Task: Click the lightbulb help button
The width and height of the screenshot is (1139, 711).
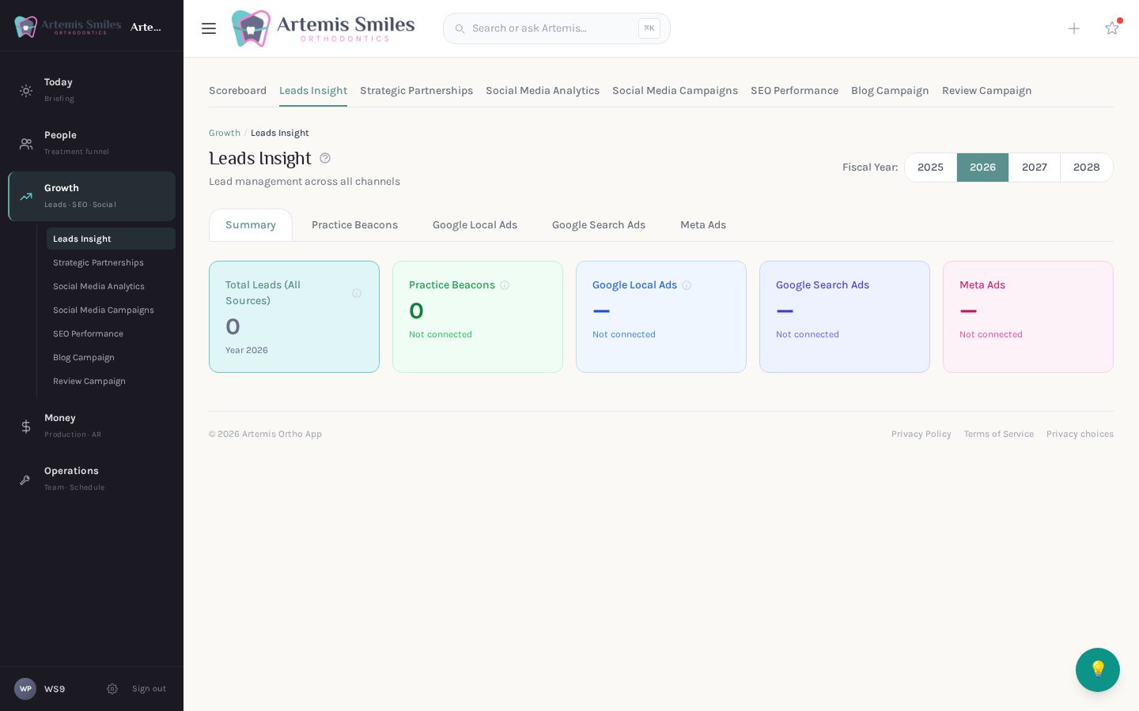Action: 1098,670
